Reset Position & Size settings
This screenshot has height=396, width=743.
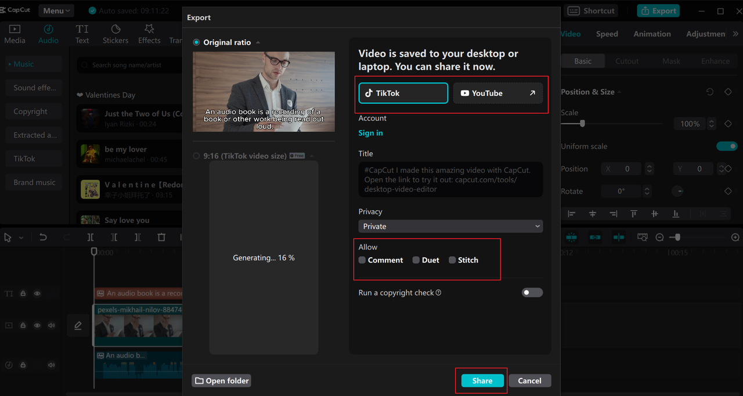[710, 92]
